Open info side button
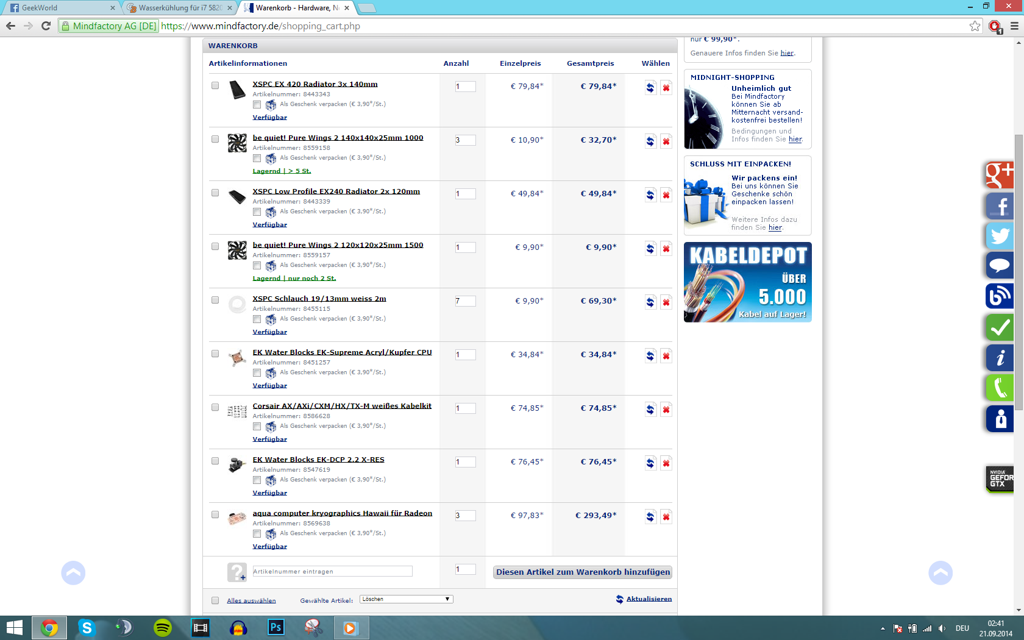1024x640 pixels. click(1000, 358)
